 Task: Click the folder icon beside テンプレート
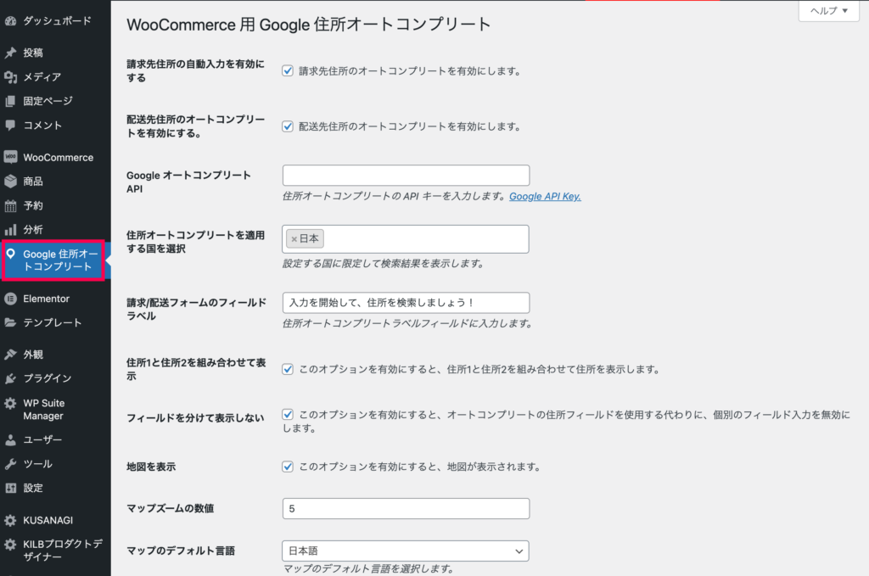[10, 322]
